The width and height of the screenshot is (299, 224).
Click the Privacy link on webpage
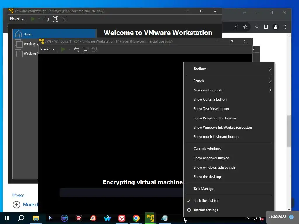tap(18, 195)
